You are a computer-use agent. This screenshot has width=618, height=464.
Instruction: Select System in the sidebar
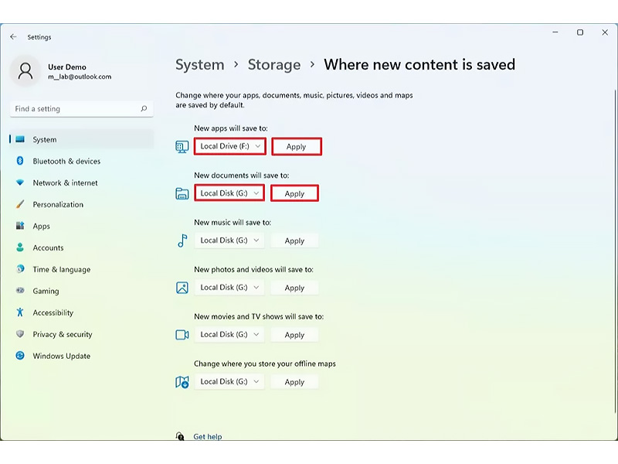pyautogui.click(x=82, y=139)
